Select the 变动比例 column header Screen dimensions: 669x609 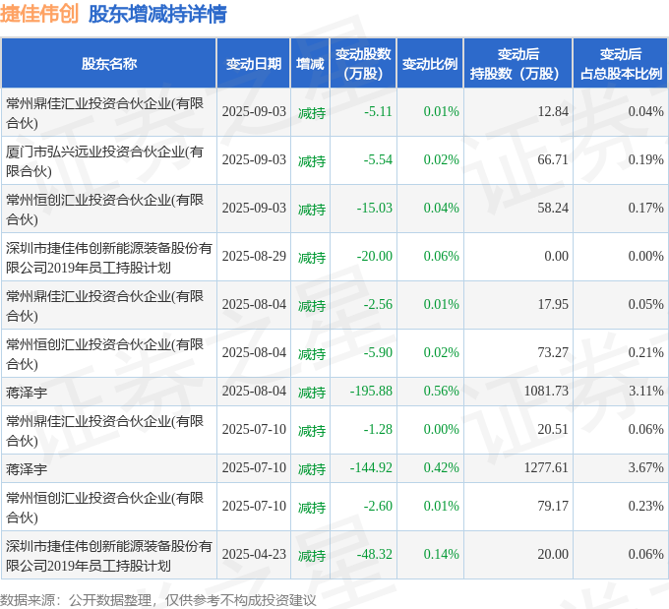[430, 64]
